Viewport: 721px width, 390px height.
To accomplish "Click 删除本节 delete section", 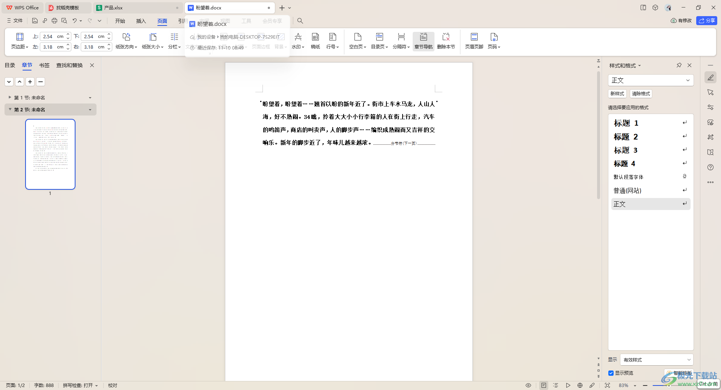I will [x=446, y=41].
